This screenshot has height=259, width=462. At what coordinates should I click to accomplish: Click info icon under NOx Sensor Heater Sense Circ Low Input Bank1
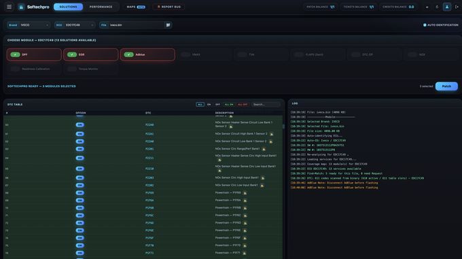[x=219, y=171]
